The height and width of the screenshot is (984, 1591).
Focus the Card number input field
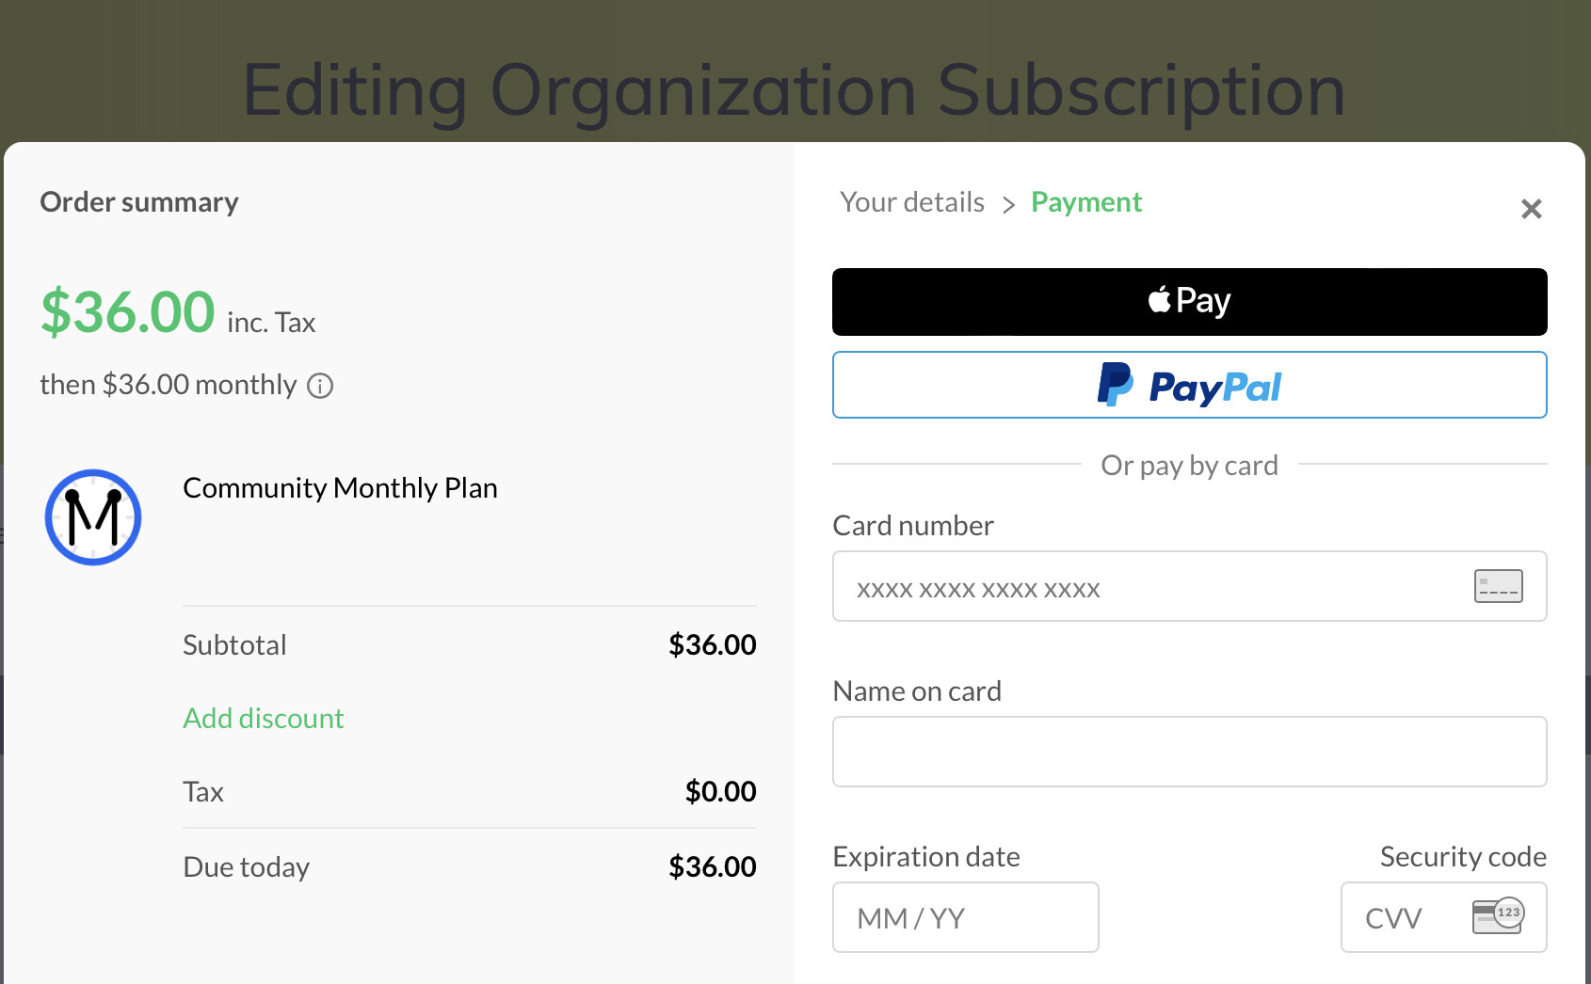(1149, 587)
